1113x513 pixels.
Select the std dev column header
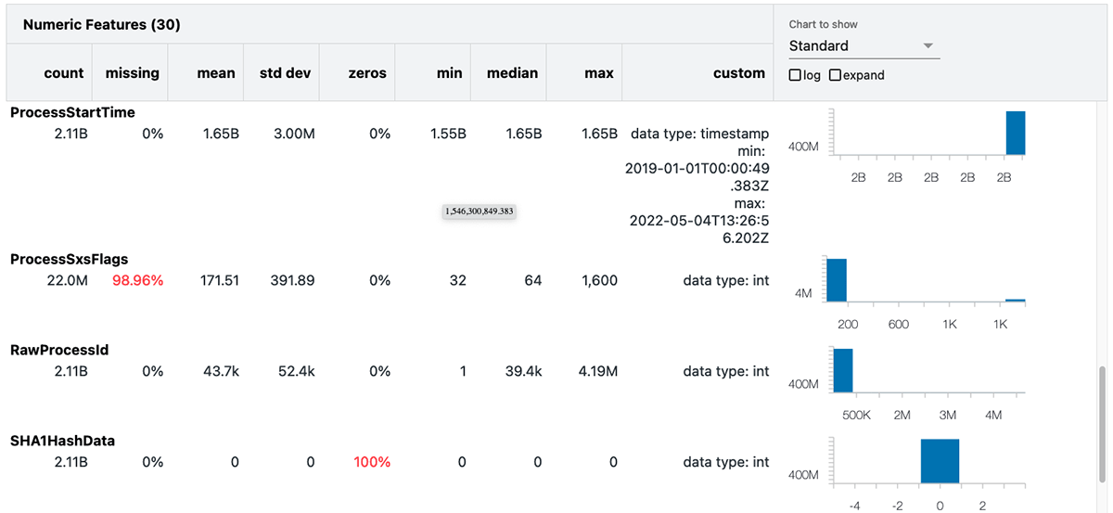pos(285,73)
